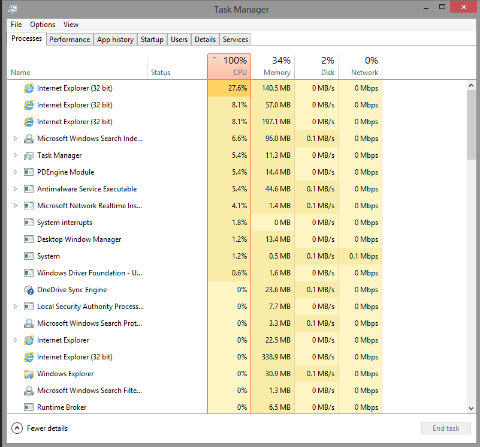
Task: Expand Microsoft Windows Search Indexer group
Action: (15, 139)
